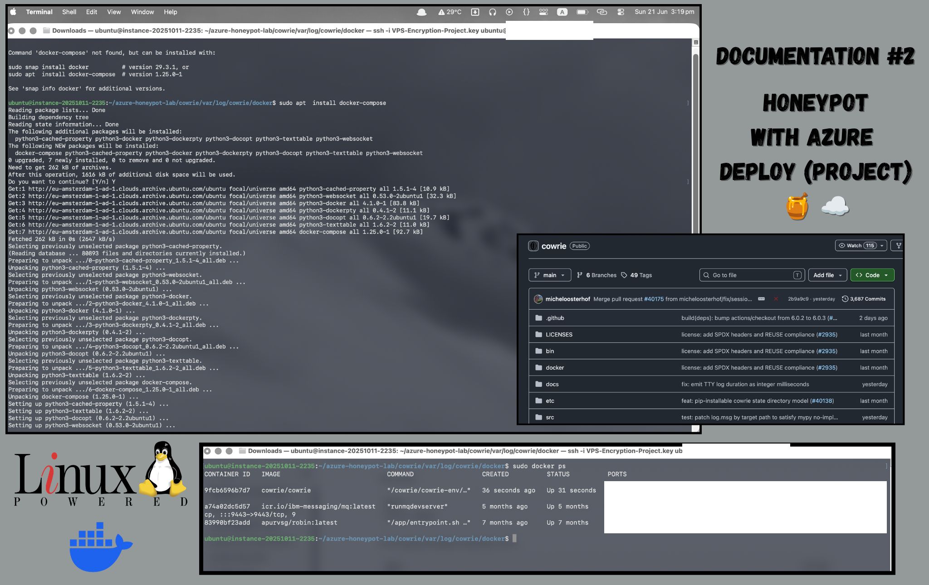Click the cowrie repository avatar icon
This screenshot has height=585, width=929.
coord(533,246)
